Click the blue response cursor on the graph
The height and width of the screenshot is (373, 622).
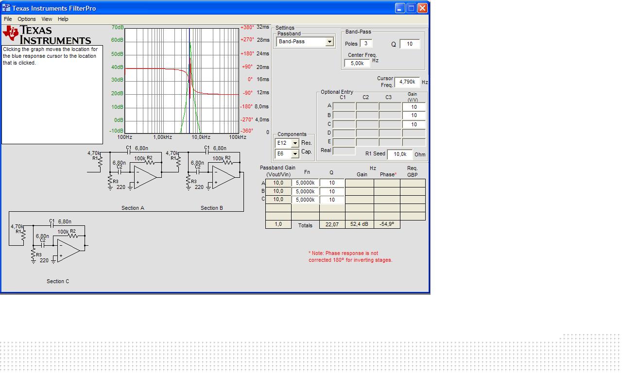pos(190,81)
